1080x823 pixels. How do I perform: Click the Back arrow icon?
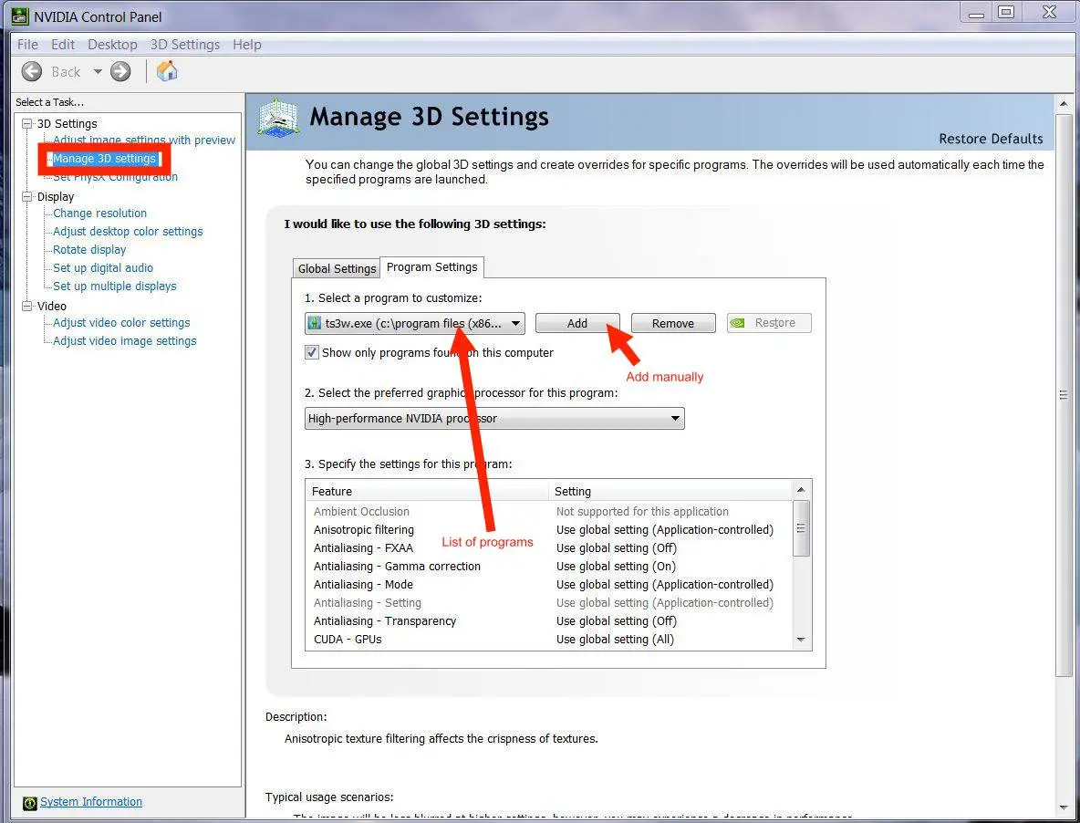[32, 72]
